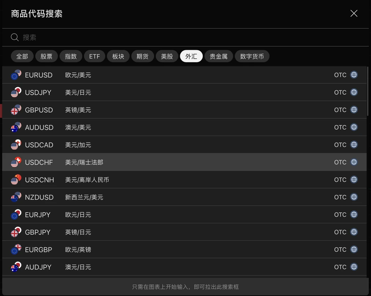Choose the USDCNH symbol text
371x296 pixels.
[39, 180]
